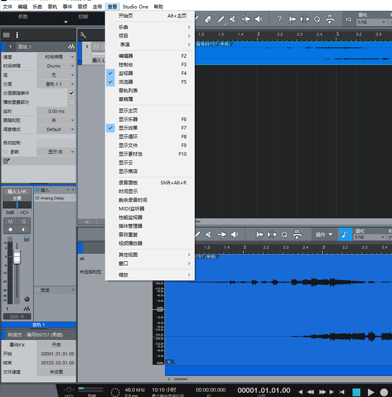Viewport: 392px width, 397px height.
Task: Open the 操作 dropdown in editor toolbar
Action: [x=324, y=234]
